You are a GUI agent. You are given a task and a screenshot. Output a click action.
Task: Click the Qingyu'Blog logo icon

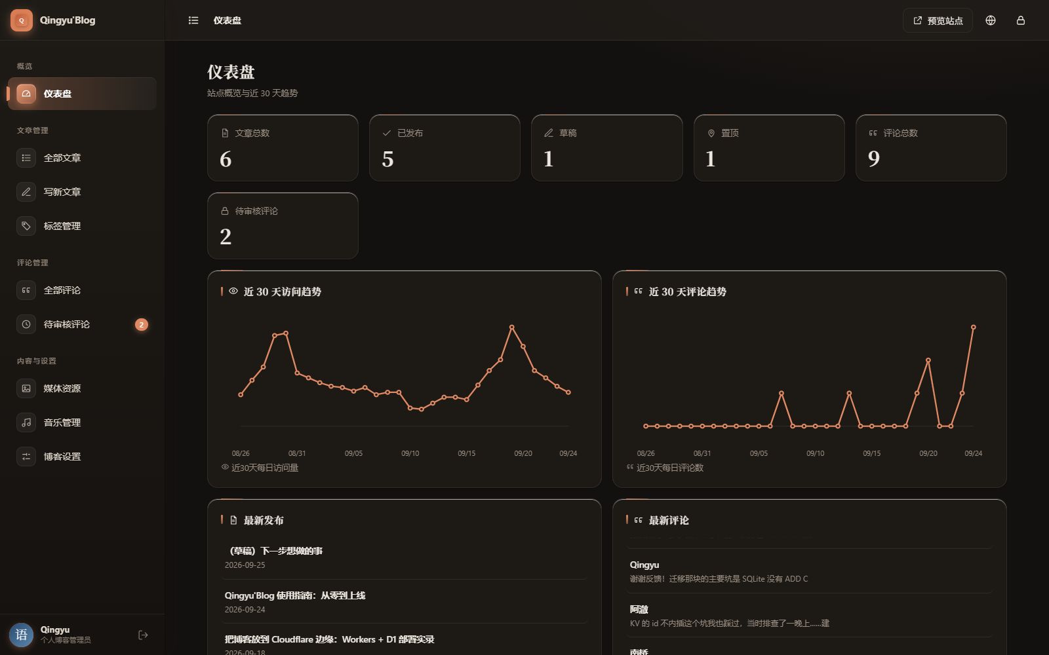(x=22, y=20)
